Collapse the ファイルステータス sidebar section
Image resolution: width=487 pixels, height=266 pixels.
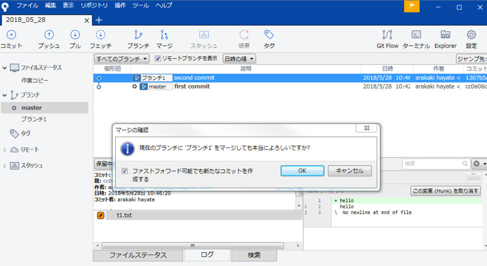[5, 68]
